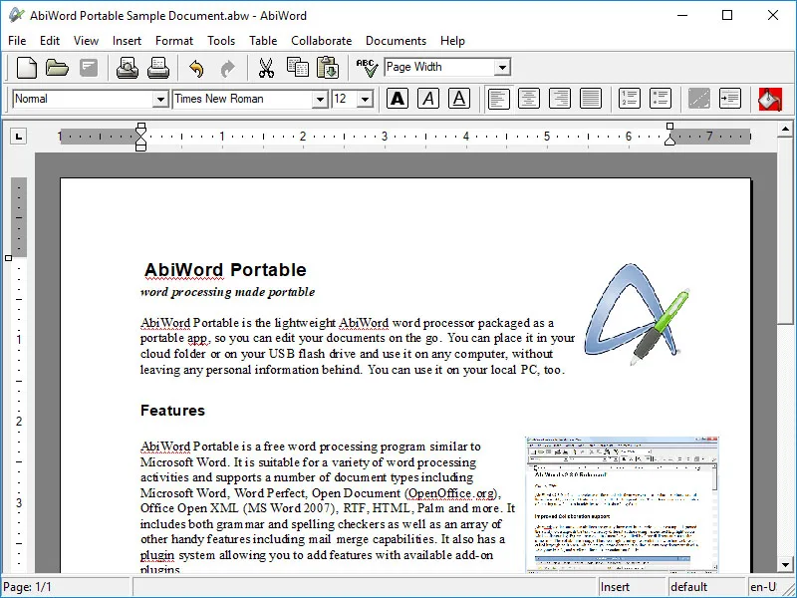Open the Page Width zoom dropdown

502,67
